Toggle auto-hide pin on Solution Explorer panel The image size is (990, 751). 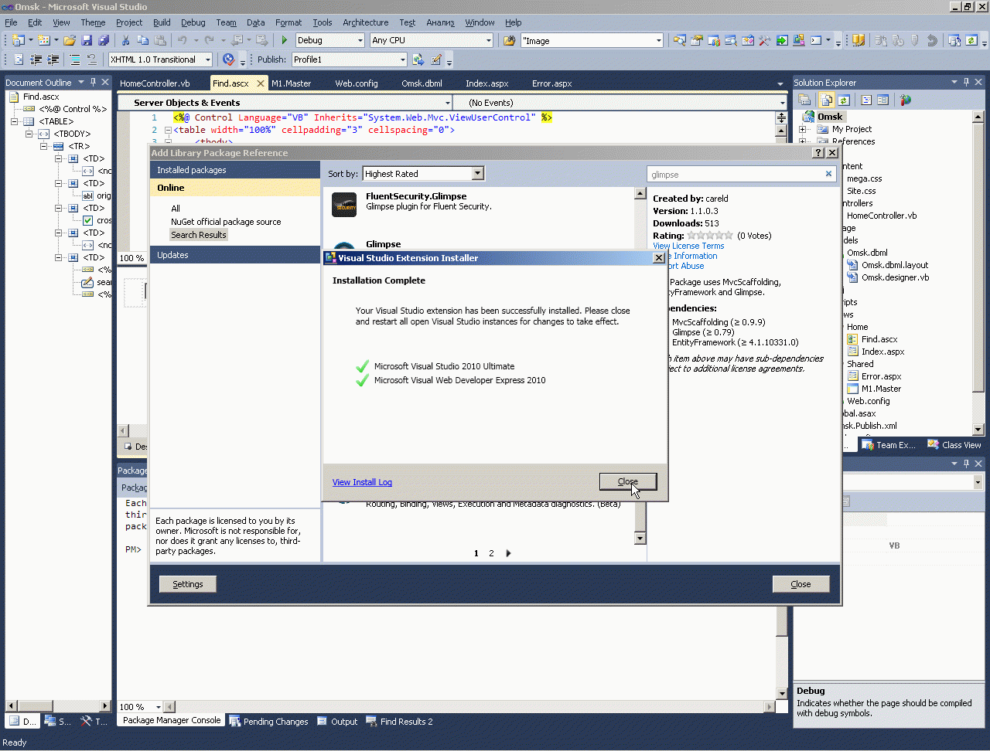(966, 82)
